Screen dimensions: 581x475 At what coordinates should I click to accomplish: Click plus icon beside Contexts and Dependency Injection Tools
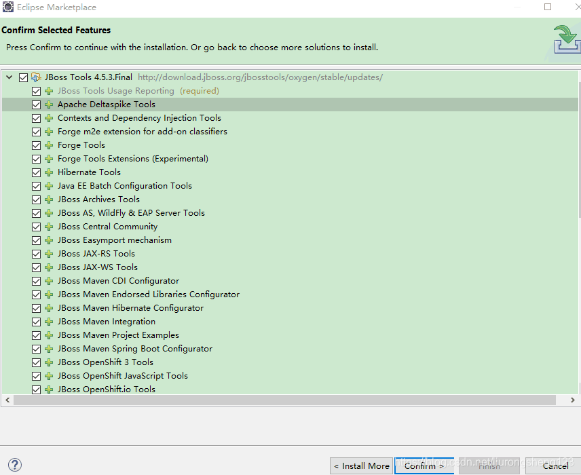tap(49, 118)
